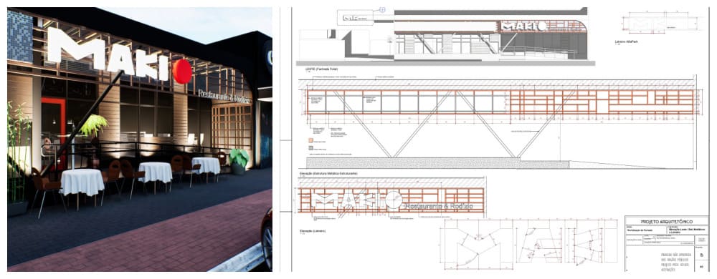Open the letter A dimension detail drawing
The image size is (717, 279).
tap(538, 245)
